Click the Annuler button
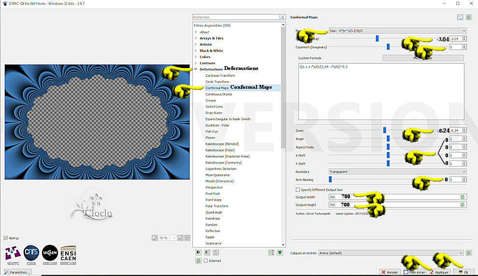The height and width of the screenshot is (276, 478). (x=390, y=272)
